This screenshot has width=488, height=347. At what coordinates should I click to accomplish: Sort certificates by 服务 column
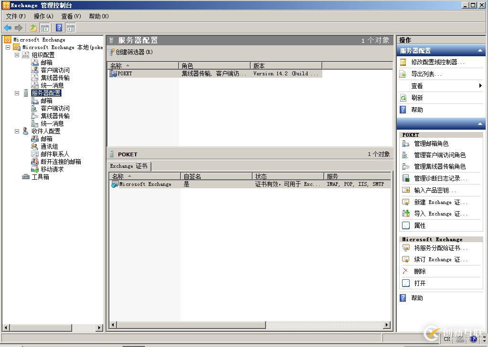pos(357,176)
